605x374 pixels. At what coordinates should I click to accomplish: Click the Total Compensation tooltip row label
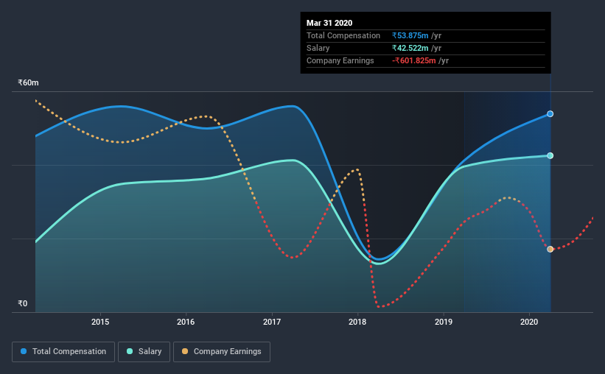pos(343,35)
